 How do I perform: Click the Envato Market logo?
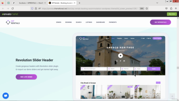(10, 14)
